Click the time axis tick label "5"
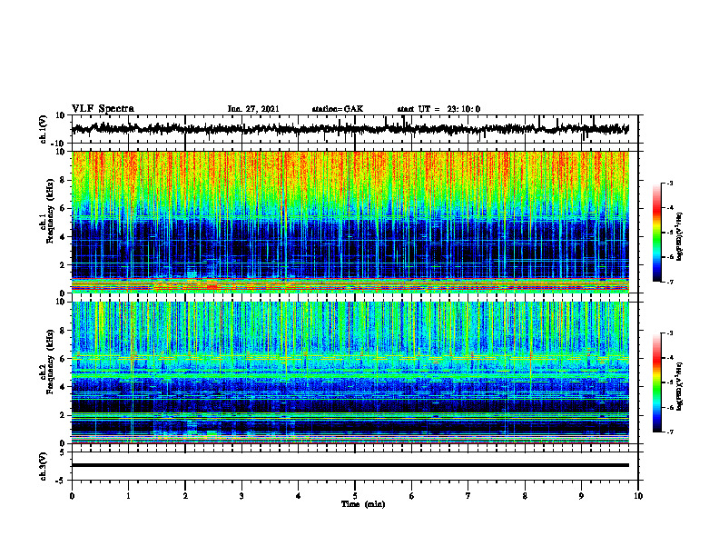Image resolution: width=719 pixels, height=556 pixels. (355, 496)
